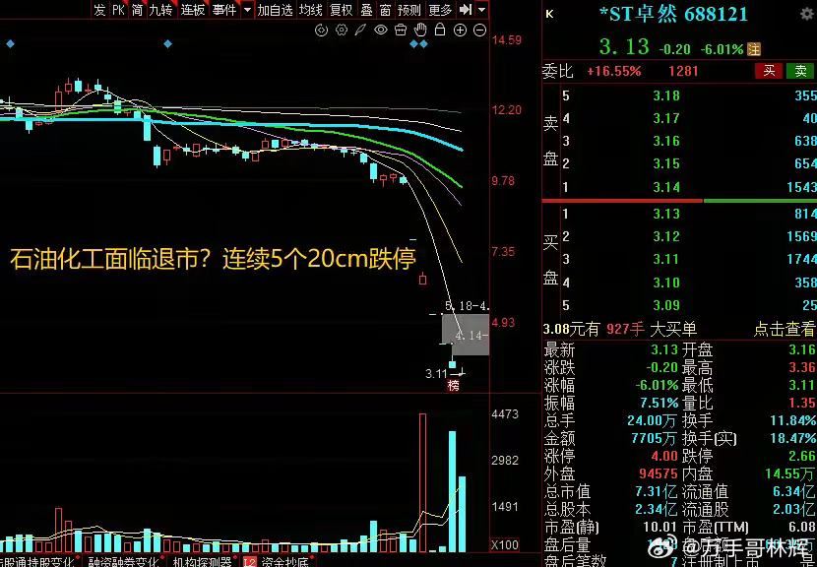The image size is (817, 567).
Task: Click the 窗 window button
Action: 385,10
